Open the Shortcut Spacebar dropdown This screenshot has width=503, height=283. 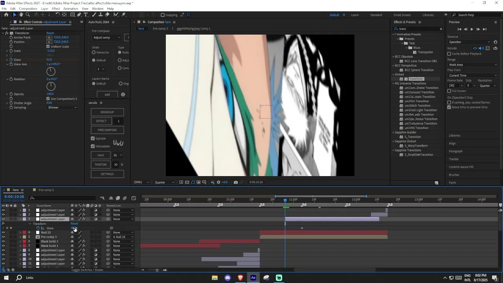[469, 42]
